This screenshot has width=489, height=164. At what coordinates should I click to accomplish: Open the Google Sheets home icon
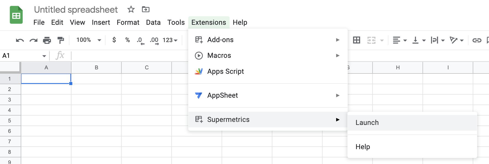click(16, 15)
